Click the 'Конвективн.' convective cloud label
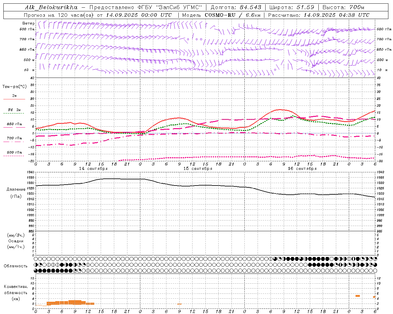 click(x=16, y=287)
